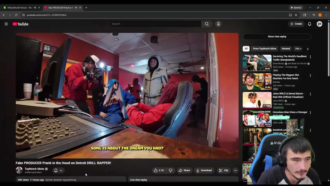This screenshot has width=330, height=186.
Task: Click the search magnifier button
Action: click(207, 24)
